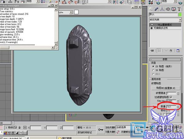Screen dimensions: 184x139
Task: Open render type 视图 dropdown at top right
Action: [x=175, y=1]
